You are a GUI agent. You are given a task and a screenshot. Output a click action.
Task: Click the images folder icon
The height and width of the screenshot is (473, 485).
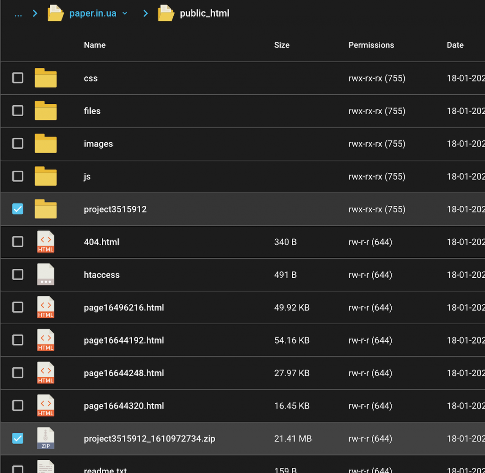[x=45, y=144]
